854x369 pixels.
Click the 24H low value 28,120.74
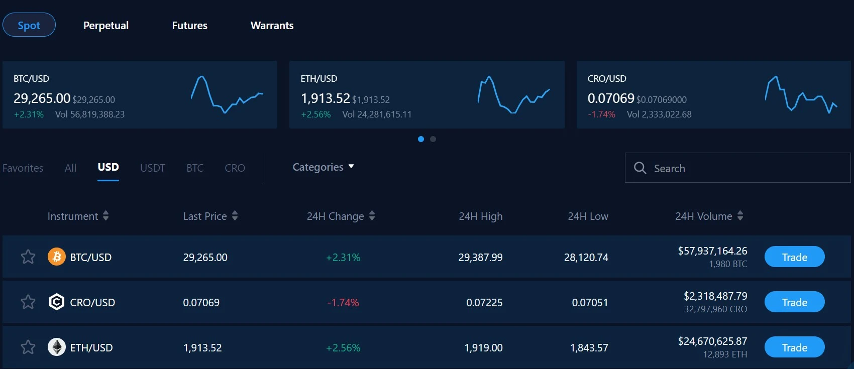[x=586, y=257]
